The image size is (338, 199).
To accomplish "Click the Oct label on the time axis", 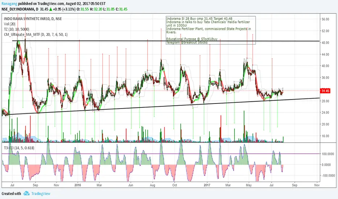I will [174, 185].
